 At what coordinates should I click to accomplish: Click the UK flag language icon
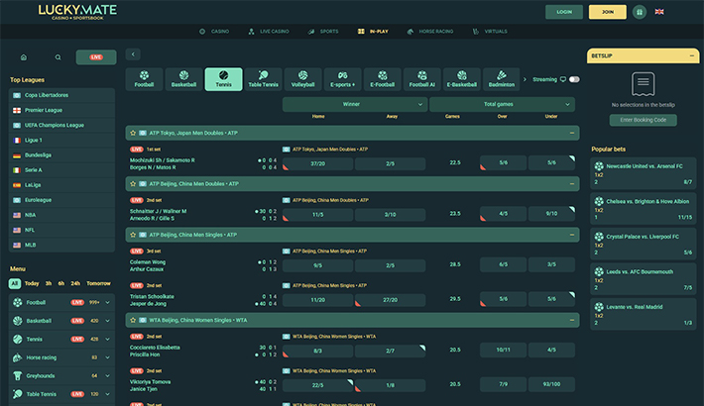point(659,12)
